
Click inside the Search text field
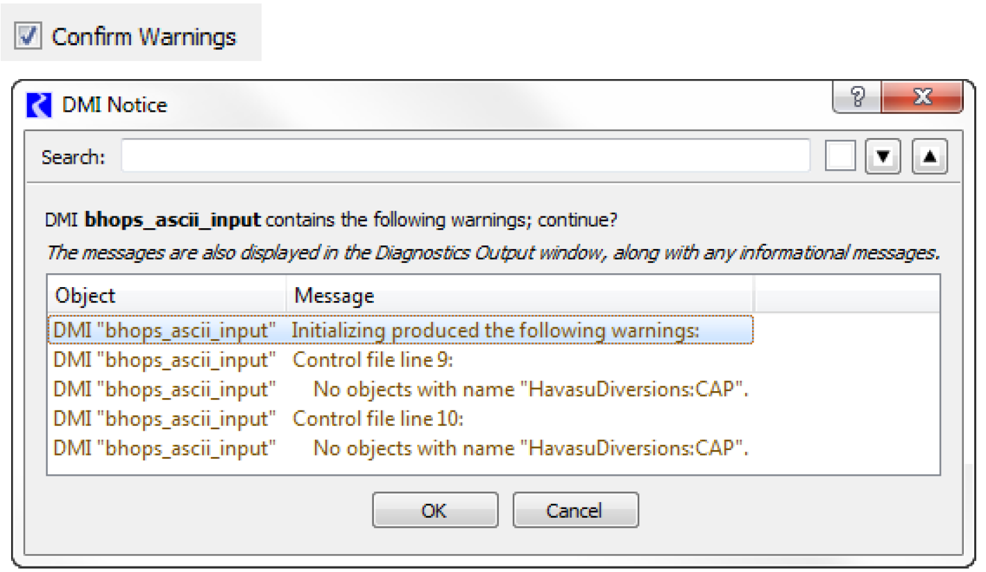click(465, 156)
